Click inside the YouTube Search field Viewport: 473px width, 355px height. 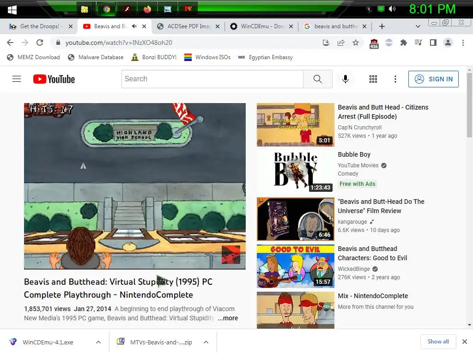pos(212,79)
